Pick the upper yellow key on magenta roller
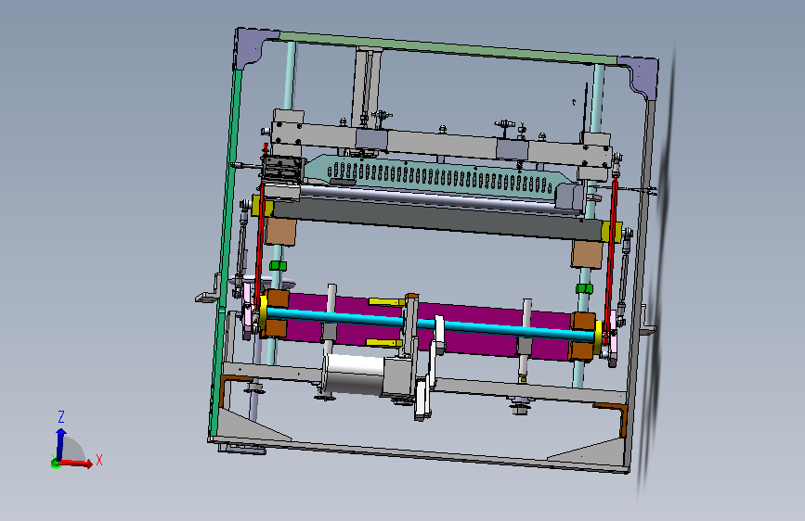 [x=386, y=301]
